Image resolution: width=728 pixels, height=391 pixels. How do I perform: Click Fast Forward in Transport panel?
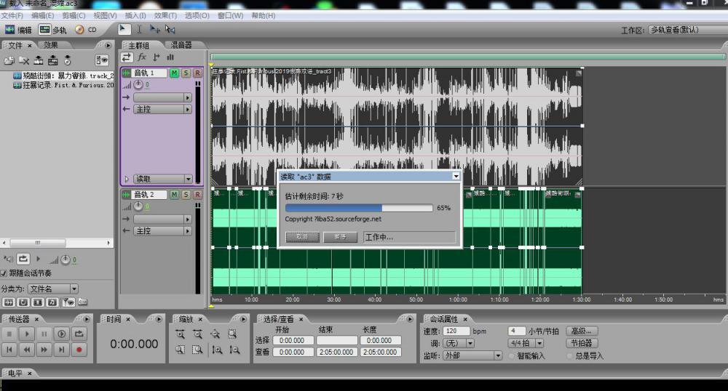point(44,350)
